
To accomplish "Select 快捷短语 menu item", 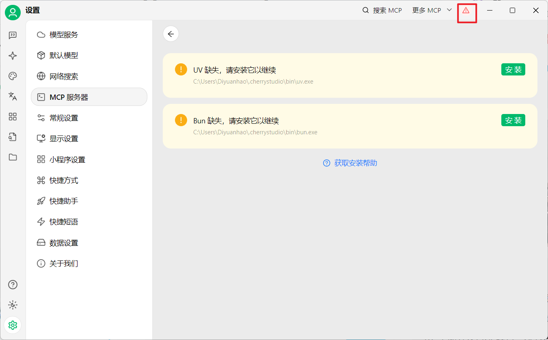I will [89, 222].
